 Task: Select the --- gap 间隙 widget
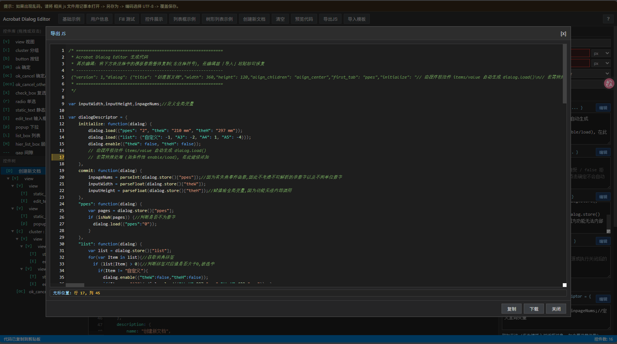click(x=23, y=152)
